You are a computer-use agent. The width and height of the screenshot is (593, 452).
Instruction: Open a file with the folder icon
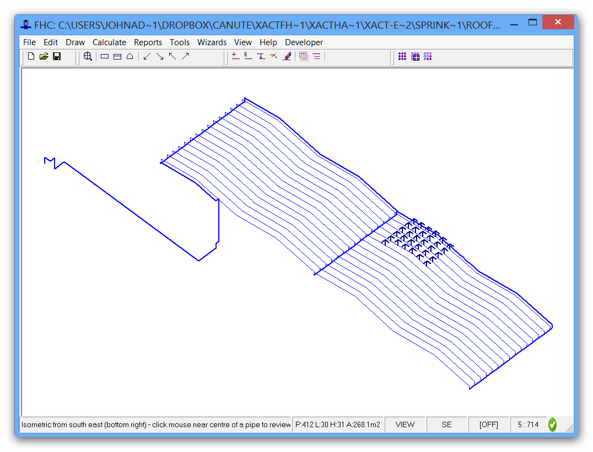coord(44,56)
